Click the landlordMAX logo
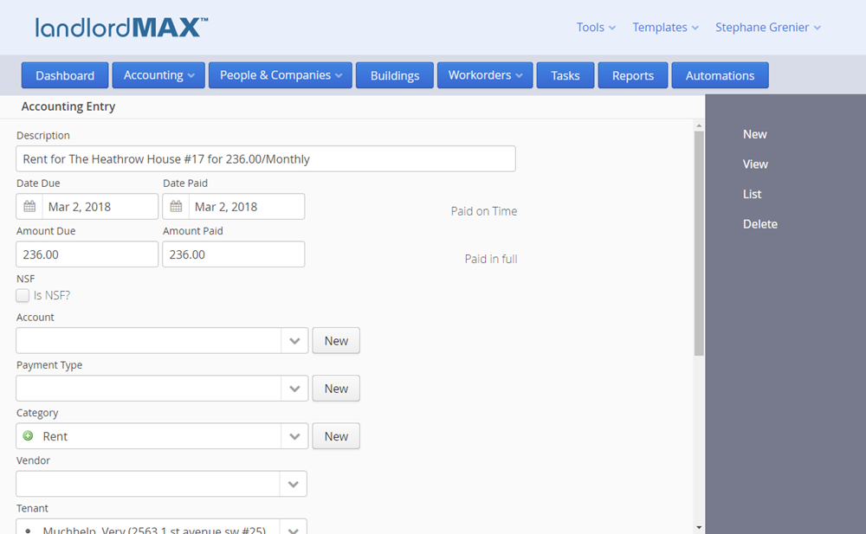 coord(121,27)
